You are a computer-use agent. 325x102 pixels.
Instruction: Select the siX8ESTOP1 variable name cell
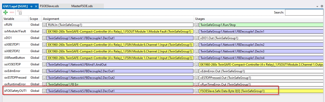tap(12, 45)
